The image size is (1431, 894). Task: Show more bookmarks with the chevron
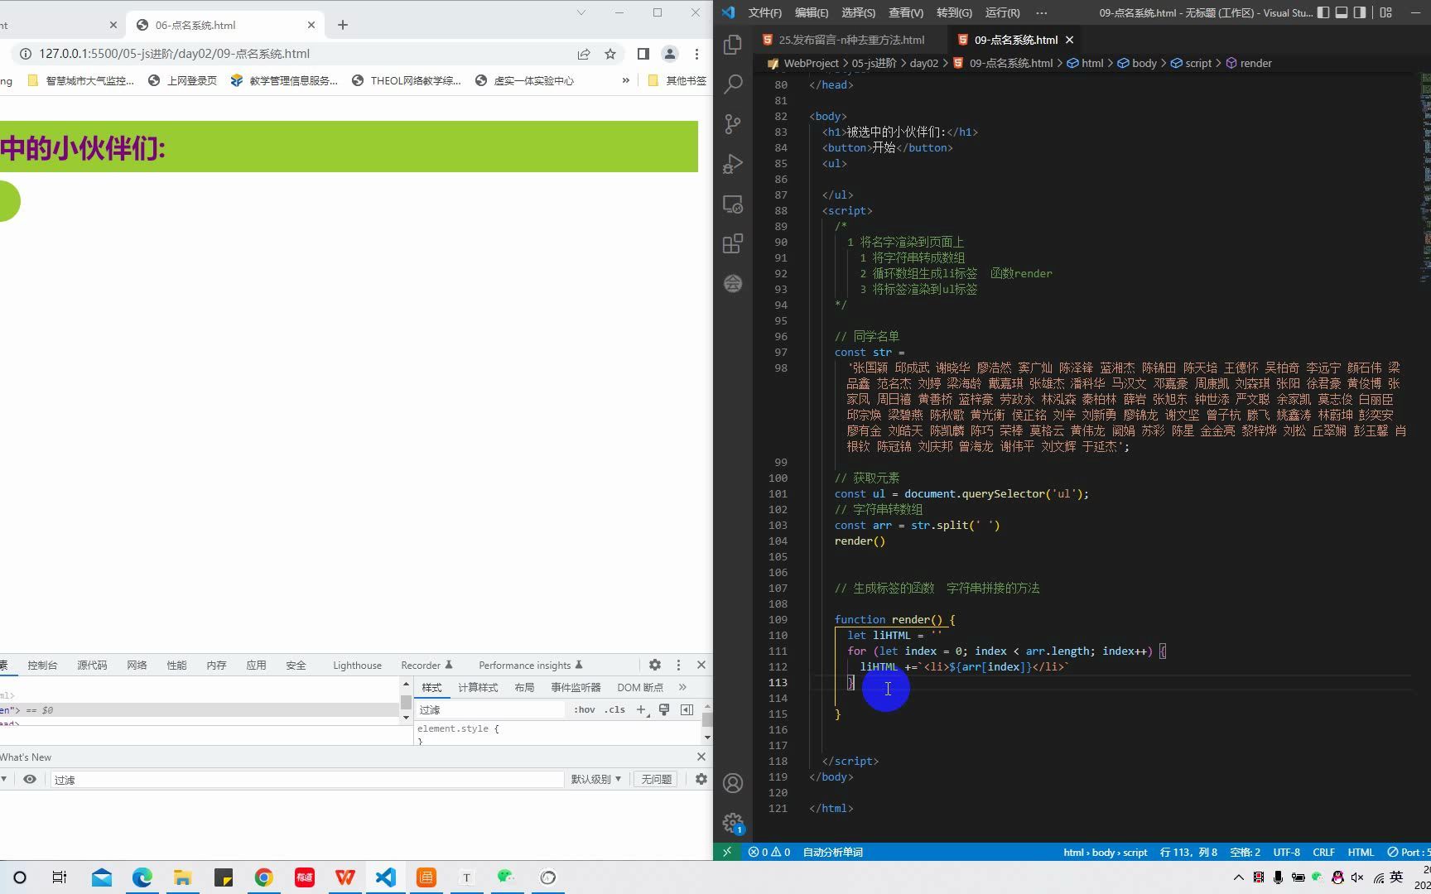[x=625, y=80]
